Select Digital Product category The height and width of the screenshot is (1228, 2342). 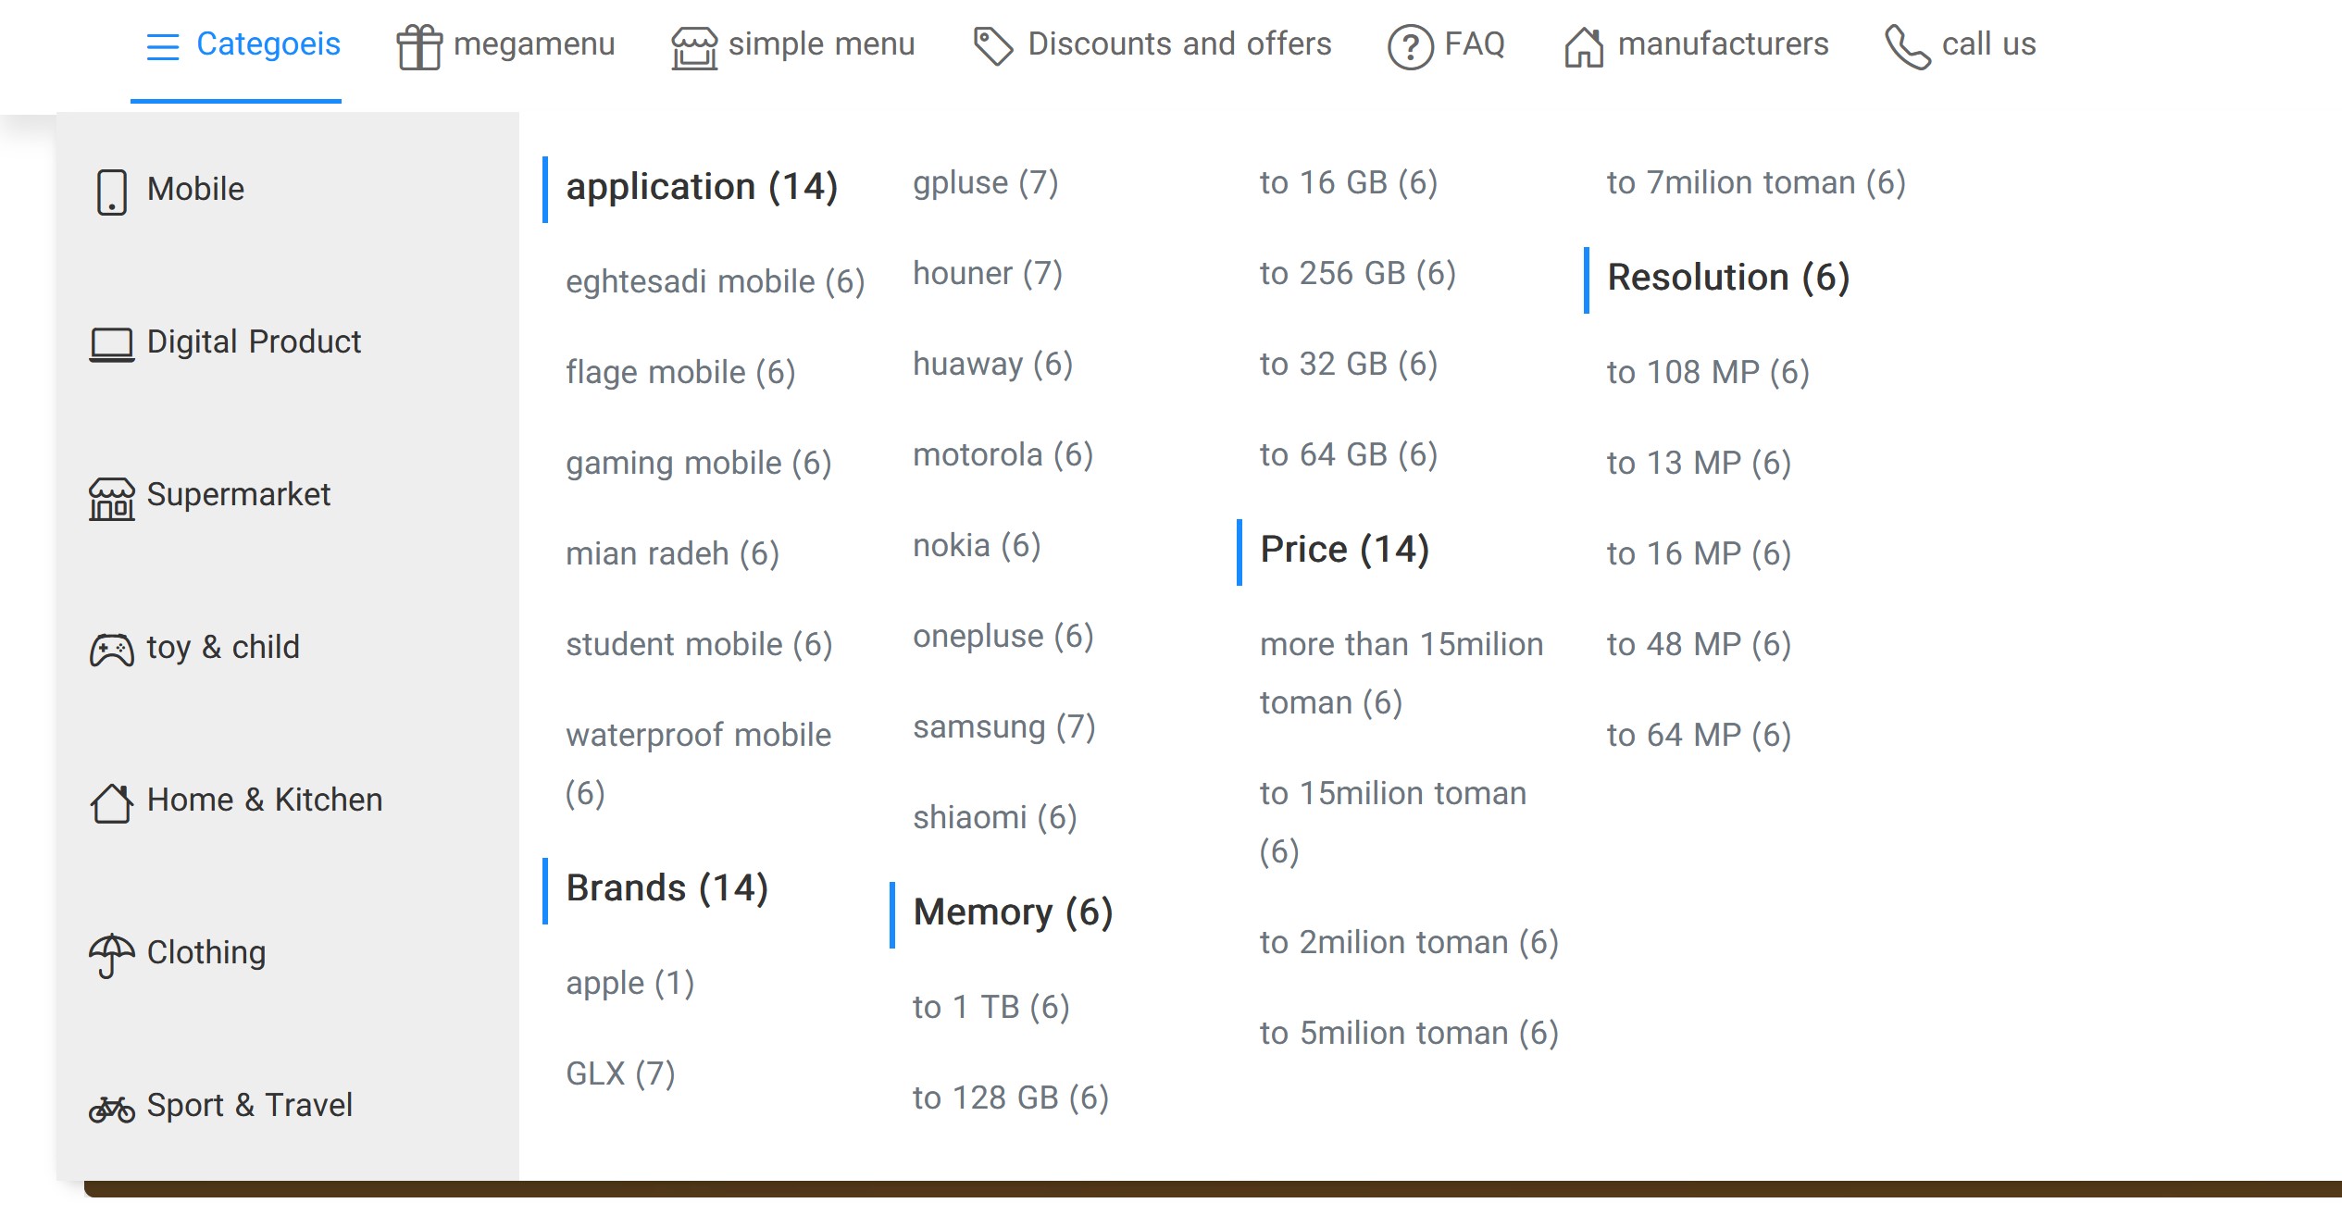click(253, 341)
